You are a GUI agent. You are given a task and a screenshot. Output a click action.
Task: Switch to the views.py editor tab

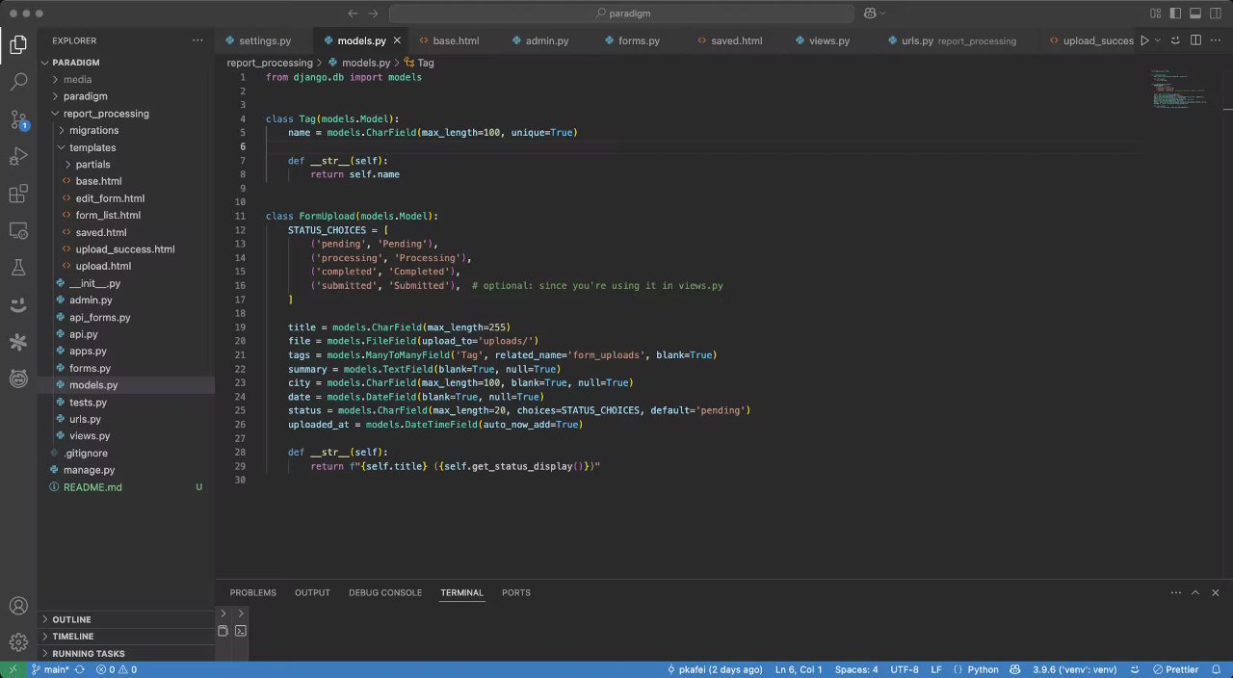pos(828,40)
